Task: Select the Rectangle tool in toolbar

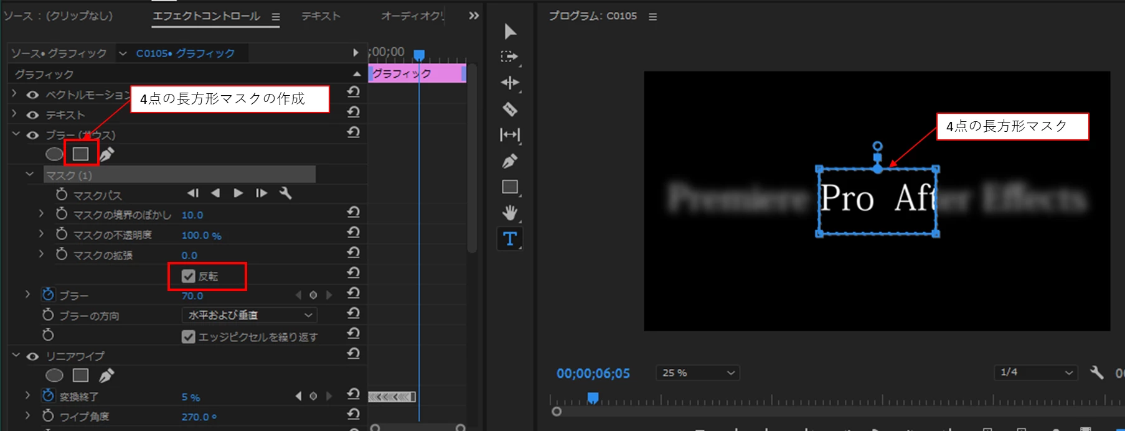Action: (x=510, y=187)
